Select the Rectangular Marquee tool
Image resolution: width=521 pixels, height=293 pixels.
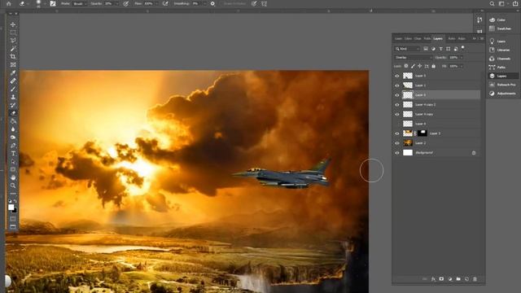point(13,33)
